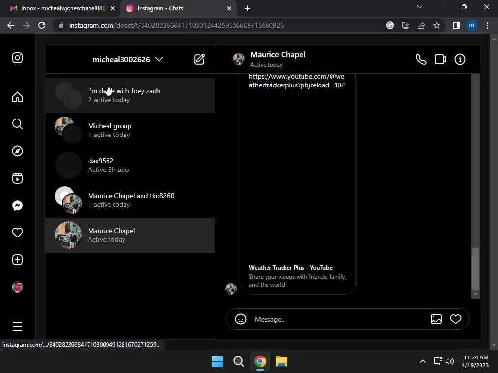Screen dimensions: 498x373
Task: Open Explore compass icon
Action: (x=18, y=151)
